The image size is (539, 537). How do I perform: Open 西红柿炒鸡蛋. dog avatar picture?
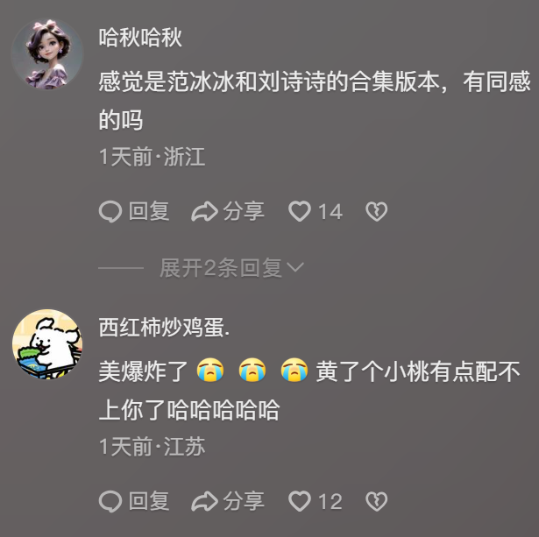click(x=47, y=344)
